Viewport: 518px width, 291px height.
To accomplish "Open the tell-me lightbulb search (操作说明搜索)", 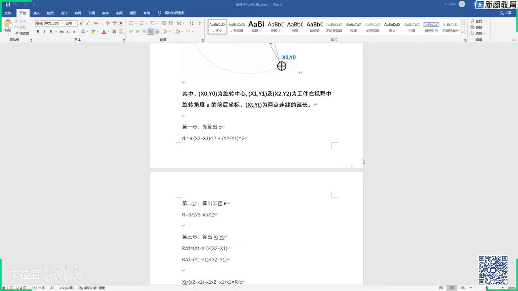I will coord(172,13).
